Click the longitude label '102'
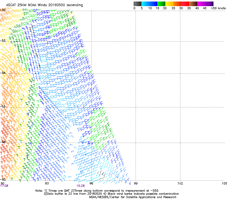 click(x=180, y=183)
